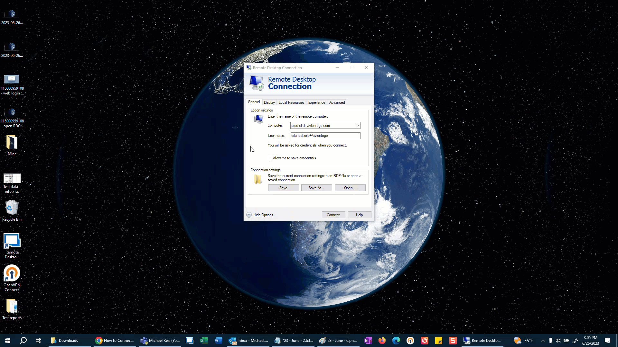Launch Firefox from the taskbar

point(382,341)
